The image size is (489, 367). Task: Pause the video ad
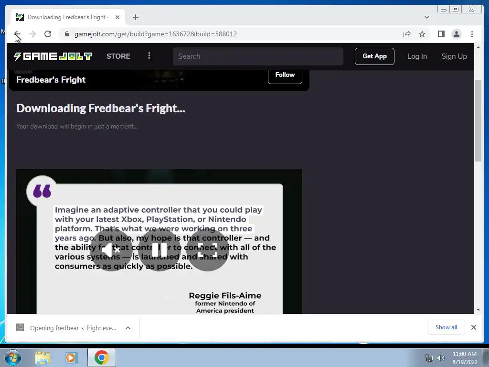click(159, 249)
